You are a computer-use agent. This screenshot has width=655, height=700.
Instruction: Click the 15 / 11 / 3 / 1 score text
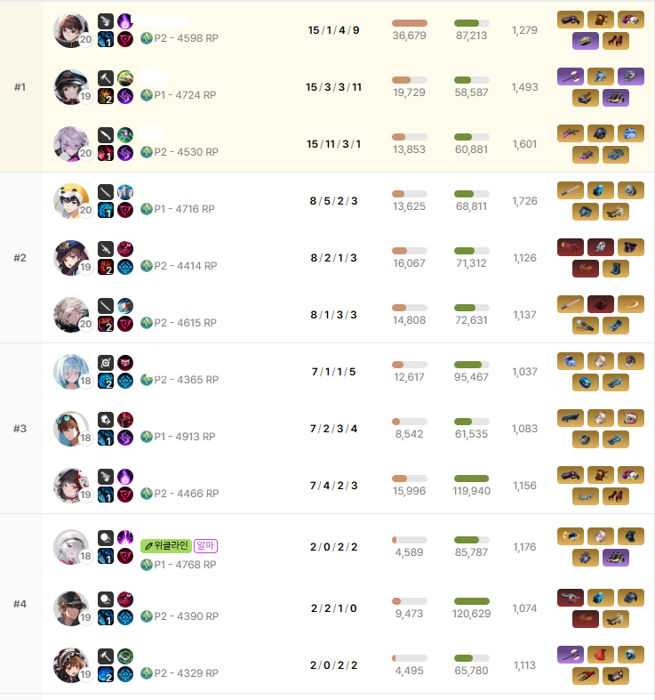(334, 144)
